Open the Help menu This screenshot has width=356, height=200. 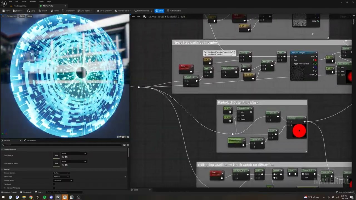click(49, 2)
